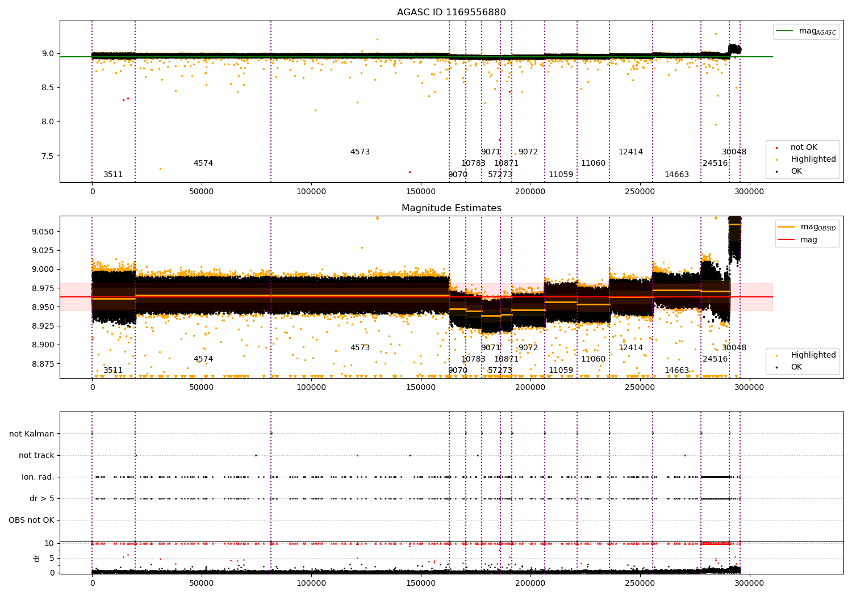This screenshot has width=852, height=596.
Task: Click obsid label 11059 in Magnitude Estimates plot
Action: click(x=561, y=371)
